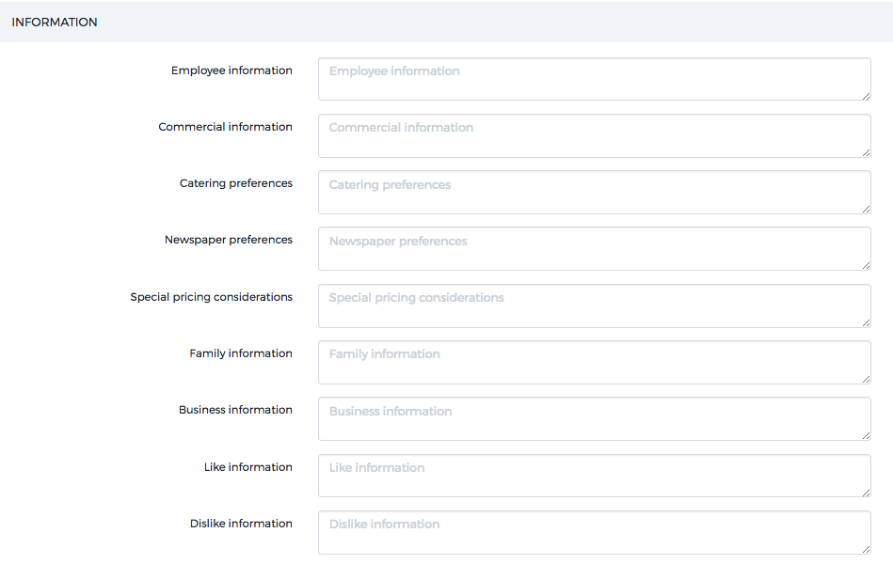Click the Employee information text area
Screen dimensions: 893x580
point(594,79)
